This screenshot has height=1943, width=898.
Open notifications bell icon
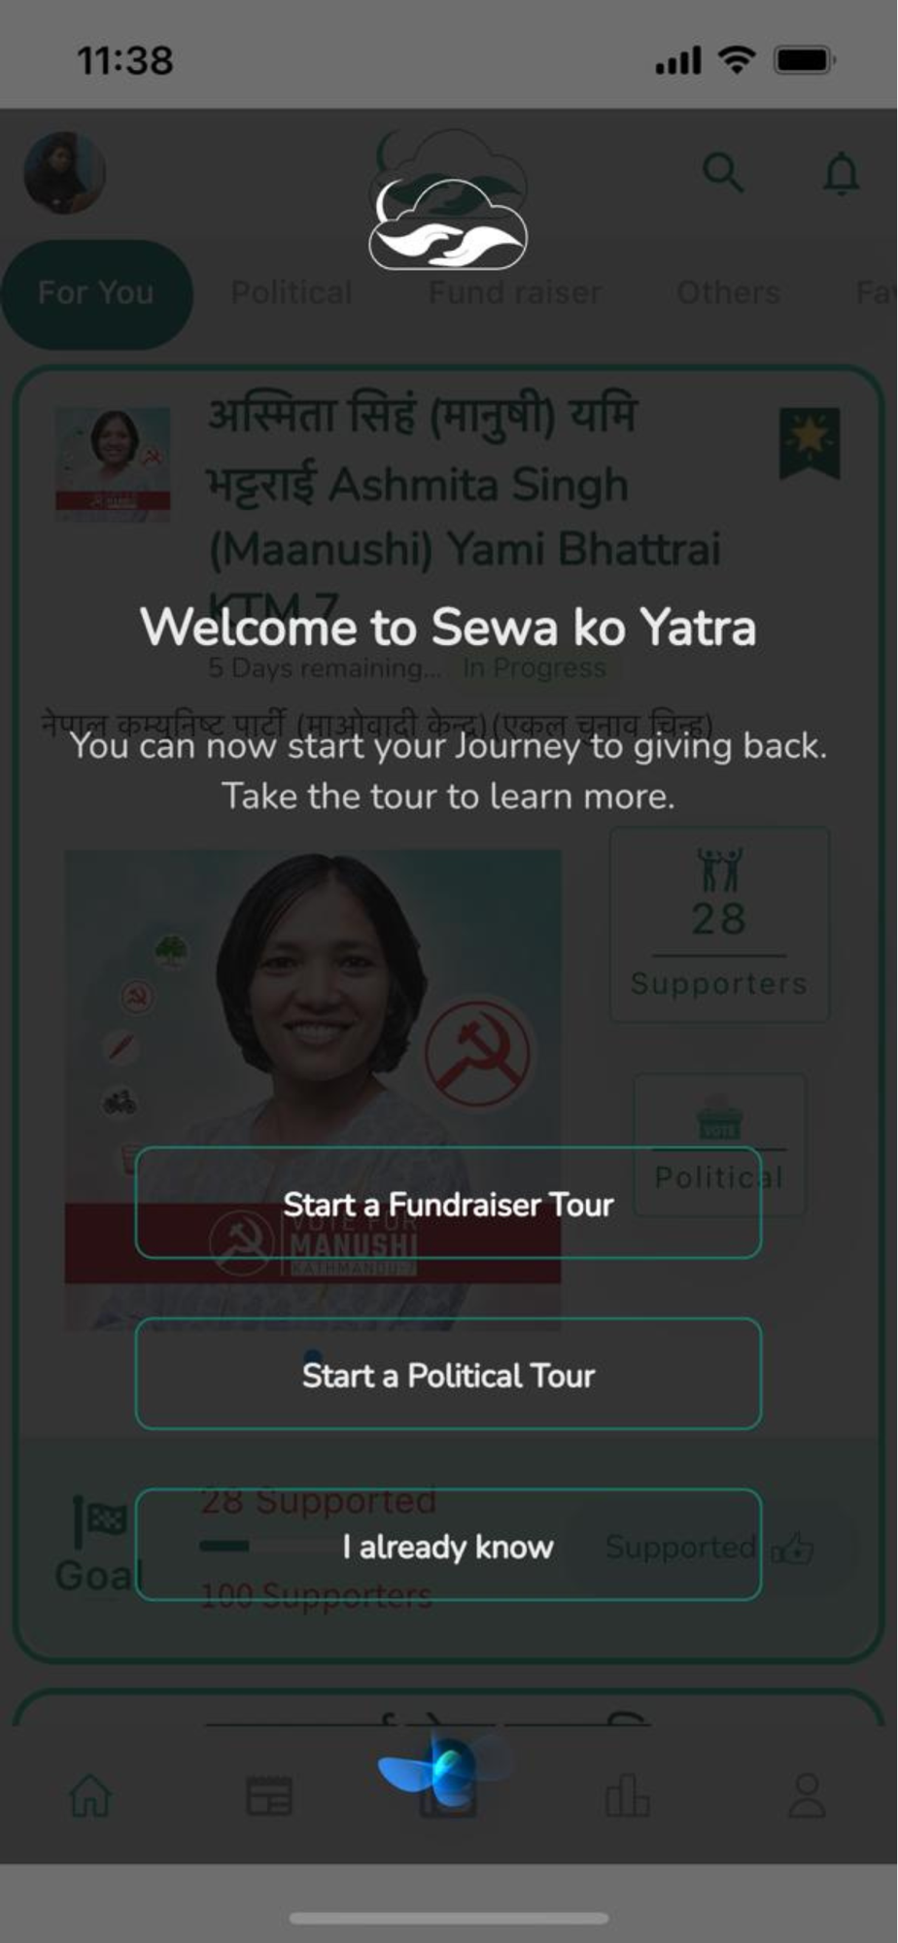click(x=841, y=173)
